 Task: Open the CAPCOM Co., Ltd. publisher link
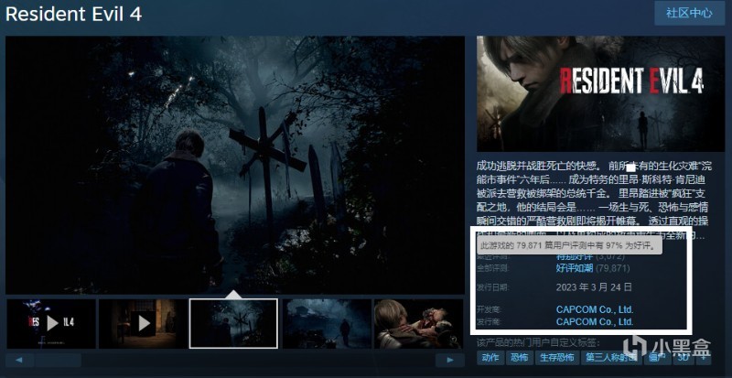pyautogui.click(x=595, y=321)
